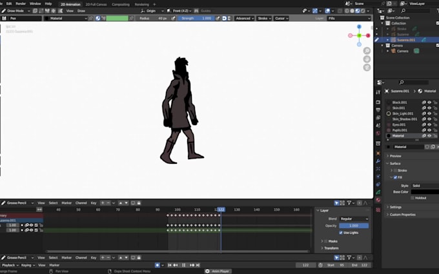Image resolution: width=439 pixels, height=274 pixels.
Task: Click the End frame field showing 122
Action: tap(360, 265)
